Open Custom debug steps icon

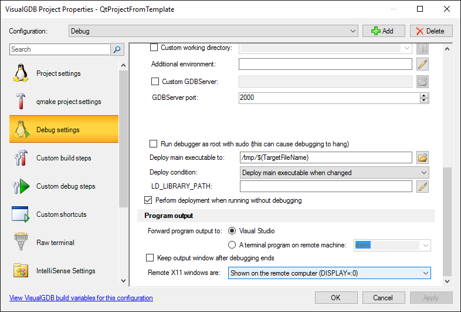(x=21, y=186)
